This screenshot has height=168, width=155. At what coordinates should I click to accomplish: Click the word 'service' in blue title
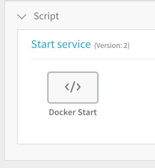point(74,45)
